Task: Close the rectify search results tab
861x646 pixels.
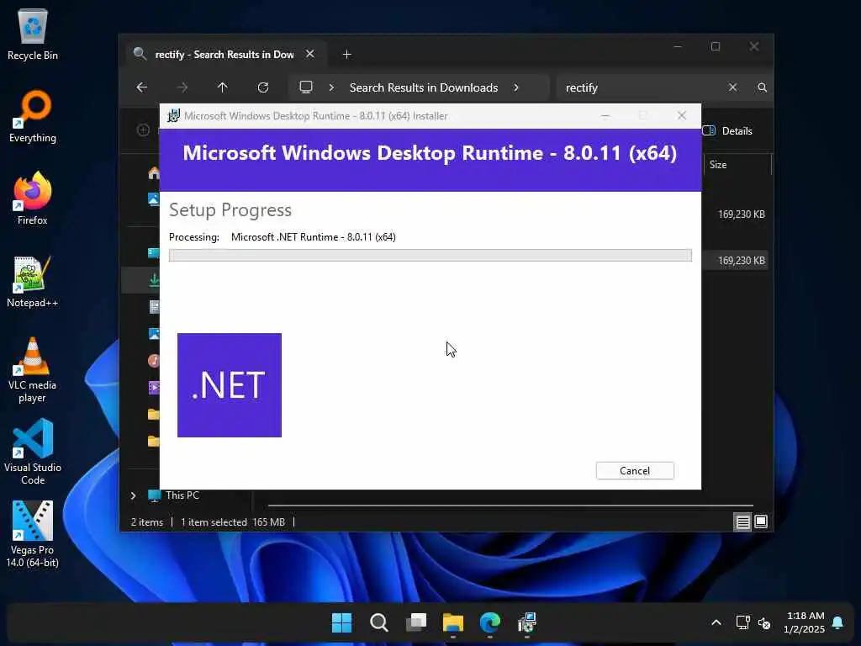Action: tap(309, 54)
